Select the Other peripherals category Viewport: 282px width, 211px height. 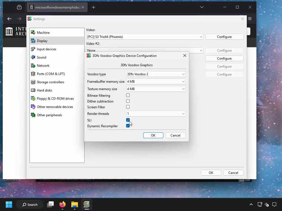pos(57,115)
